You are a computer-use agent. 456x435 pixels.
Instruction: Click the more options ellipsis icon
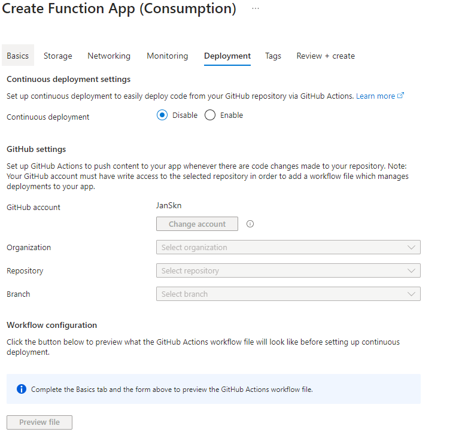256,9
